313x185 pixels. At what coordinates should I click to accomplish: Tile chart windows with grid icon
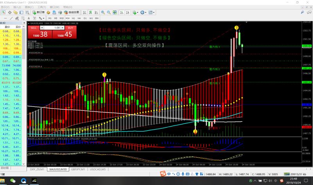tap(115, 12)
